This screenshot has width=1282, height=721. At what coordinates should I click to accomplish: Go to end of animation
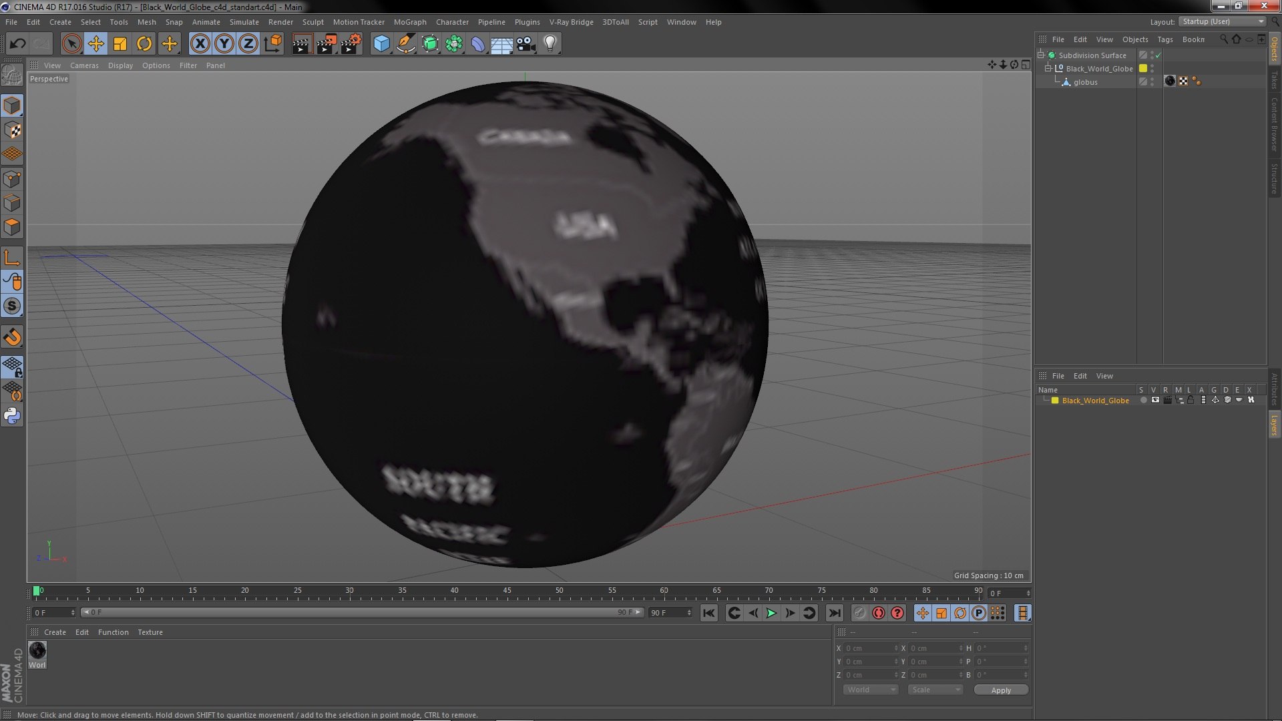tap(834, 613)
